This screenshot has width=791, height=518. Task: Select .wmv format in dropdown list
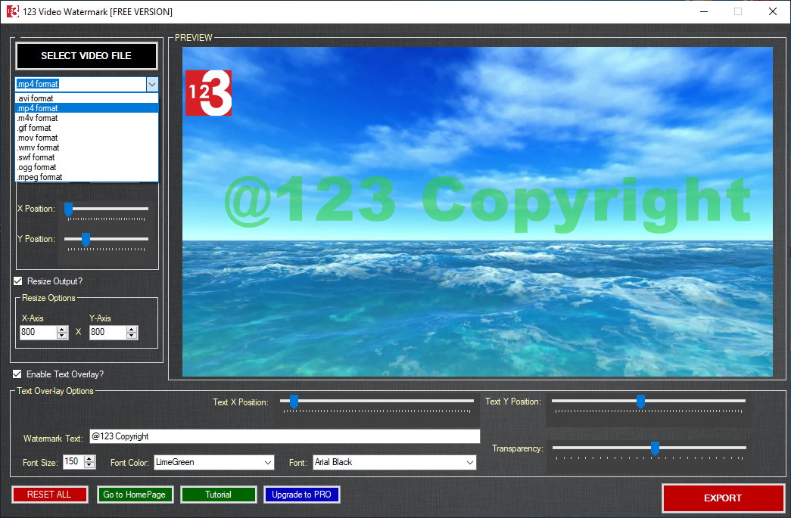[x=87, y=147]
